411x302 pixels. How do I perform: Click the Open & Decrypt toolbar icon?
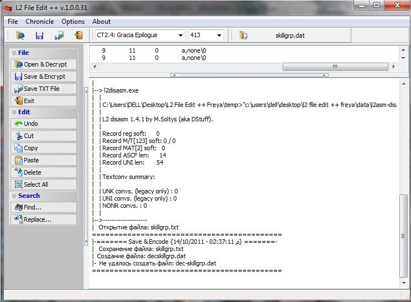pos(20,35)
